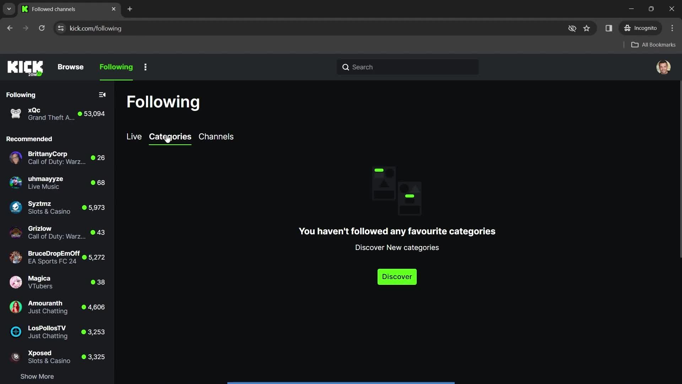
Task: Switch to the Live tab
Action: [134, 137]
